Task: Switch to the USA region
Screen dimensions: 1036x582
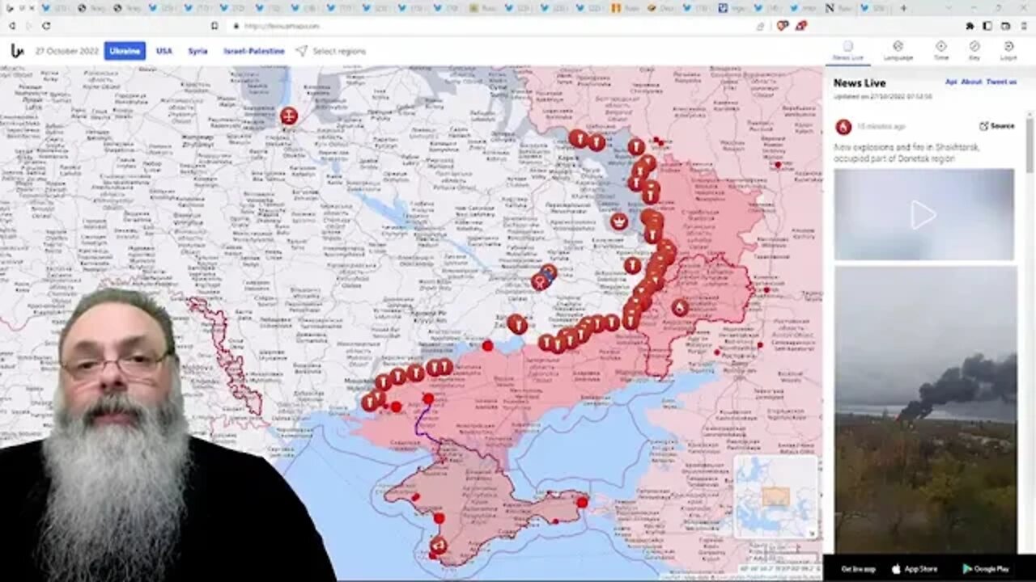Action: [164, 51]
